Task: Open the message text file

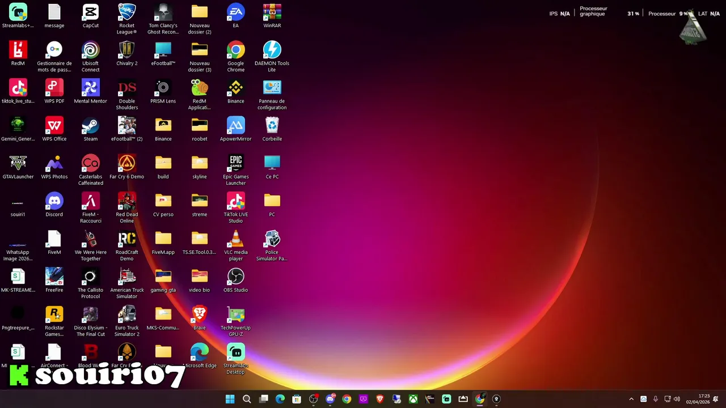Action: pyautogui.click(x=54, y=16)
